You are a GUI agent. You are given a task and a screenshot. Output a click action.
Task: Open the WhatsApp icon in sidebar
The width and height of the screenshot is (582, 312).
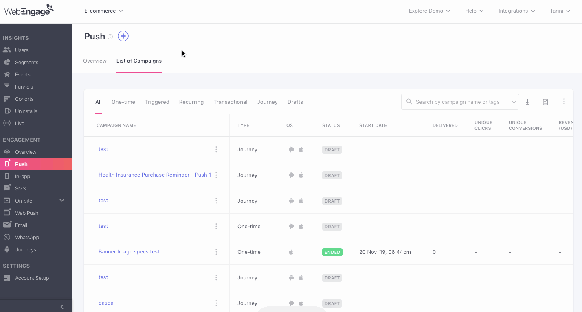[x=7, y=237]
